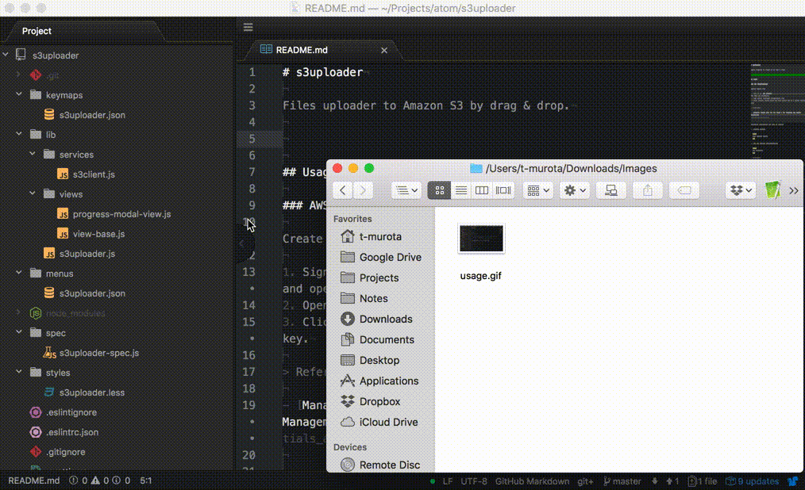The image size is (805, 490).
Task: Click the Finder edit tags button
Action: [x=684, y=190]
